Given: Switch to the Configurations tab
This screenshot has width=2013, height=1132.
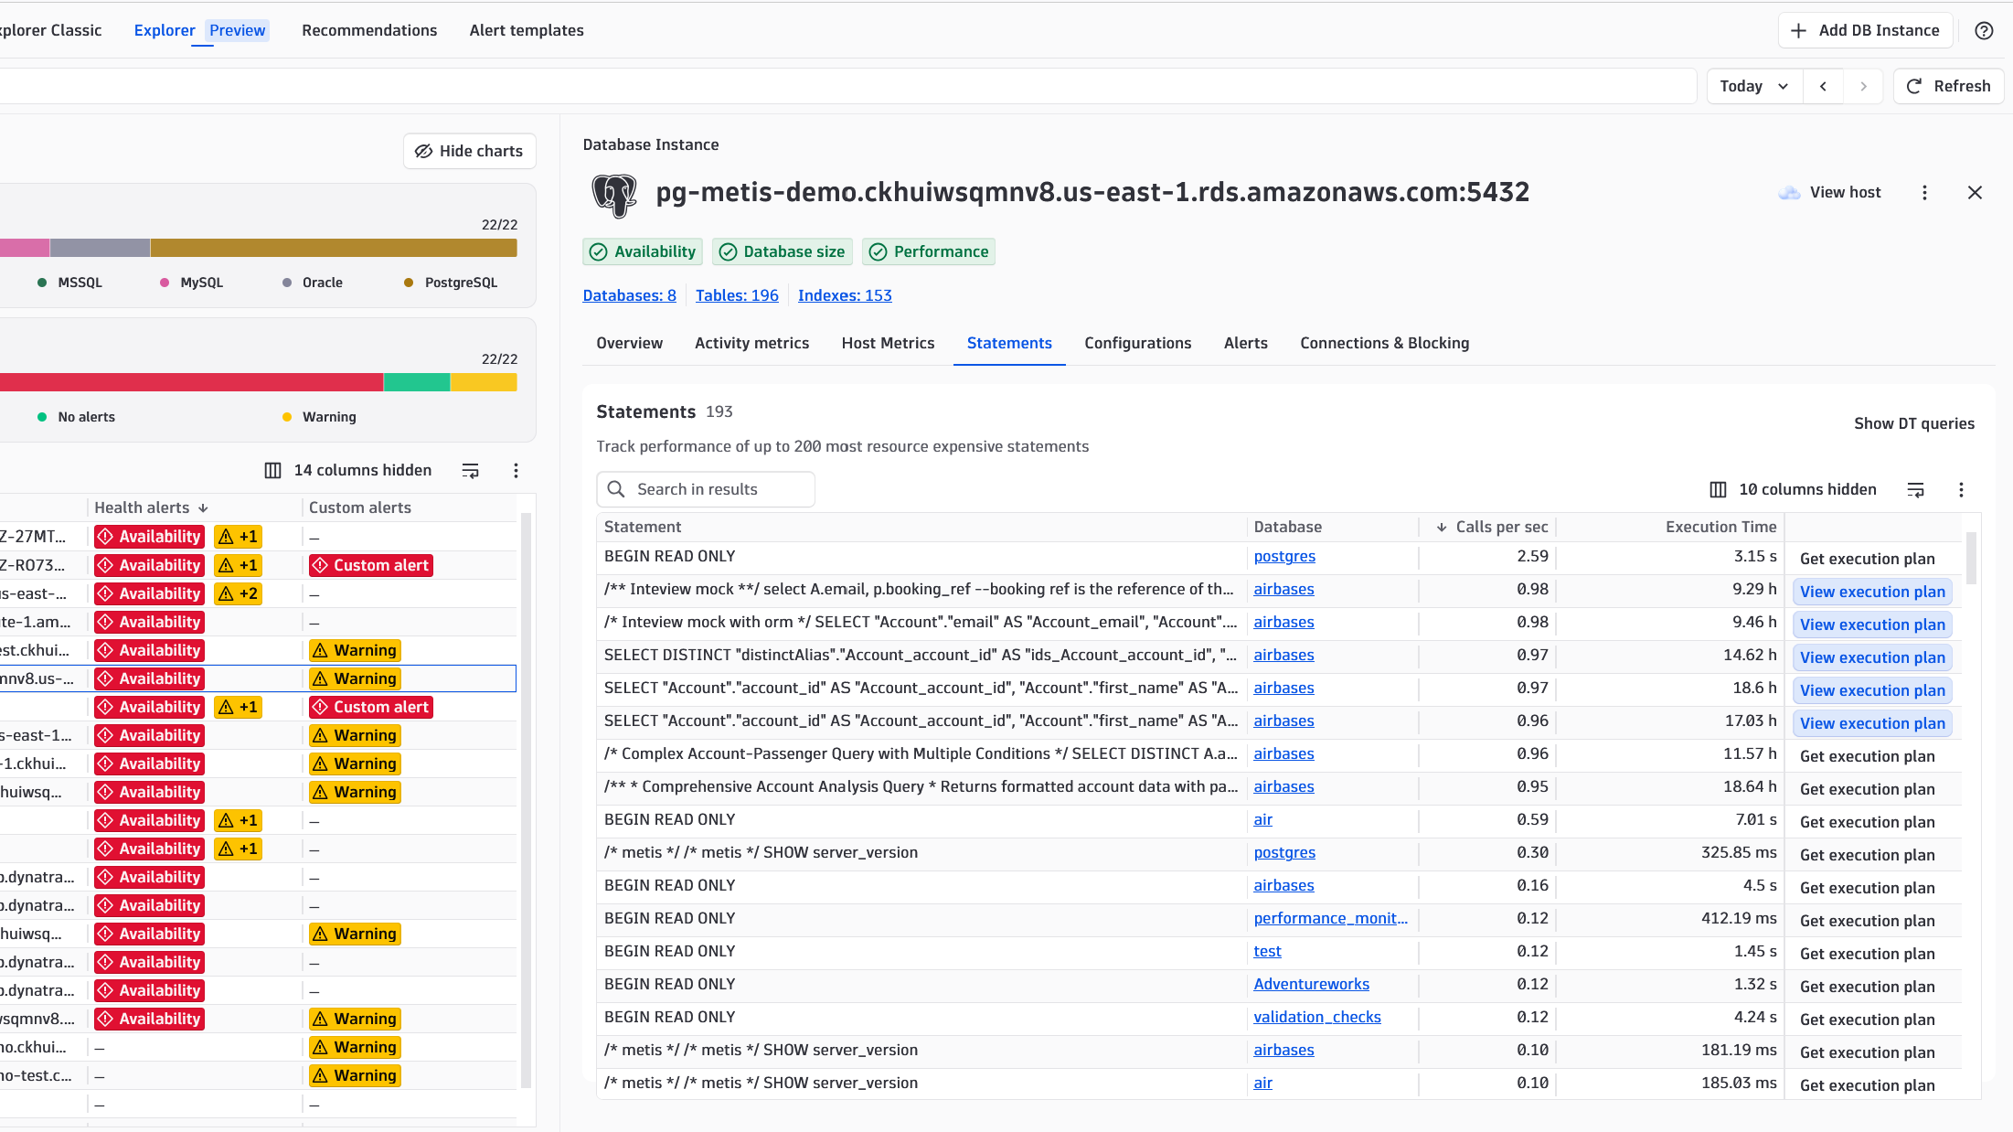Looking at the screenshot, I should click(x=1138, y=343).
